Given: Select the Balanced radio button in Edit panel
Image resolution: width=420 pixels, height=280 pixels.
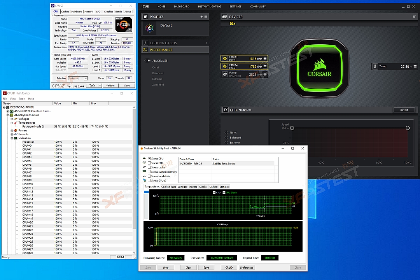Looking at the screenshot, I should [x=226, y=137].
